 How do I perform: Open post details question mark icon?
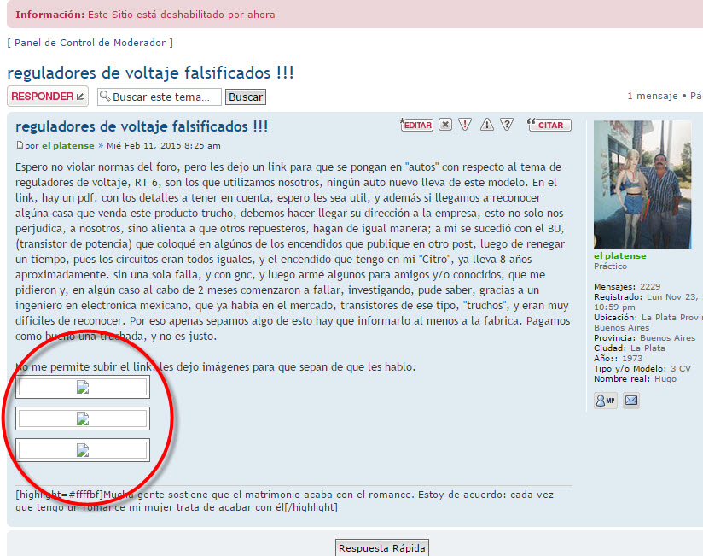507,125
